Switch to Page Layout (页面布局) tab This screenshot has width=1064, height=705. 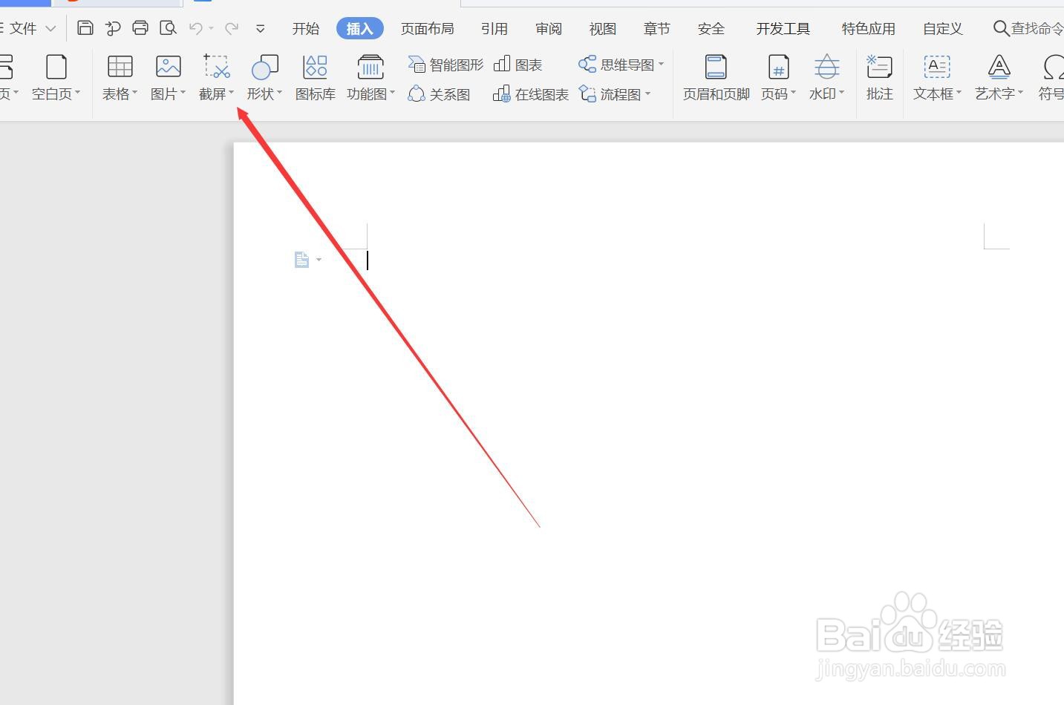tap(427, 28)
